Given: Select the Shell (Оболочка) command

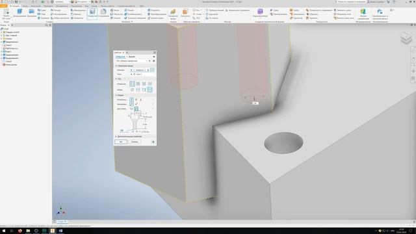Looking at the screenshot, I should pyautogui.click(x=116, y=14).
